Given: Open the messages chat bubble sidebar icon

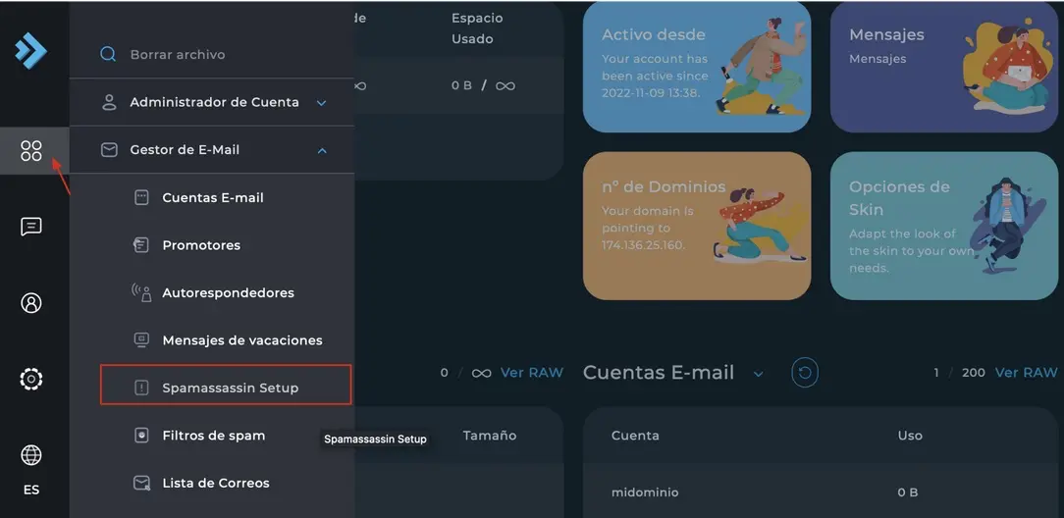Looking at the screenshot, I should tap(31, 227).
